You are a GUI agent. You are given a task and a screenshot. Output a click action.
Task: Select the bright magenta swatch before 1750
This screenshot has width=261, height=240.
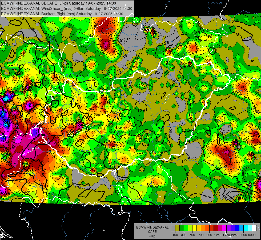[224, 228]
